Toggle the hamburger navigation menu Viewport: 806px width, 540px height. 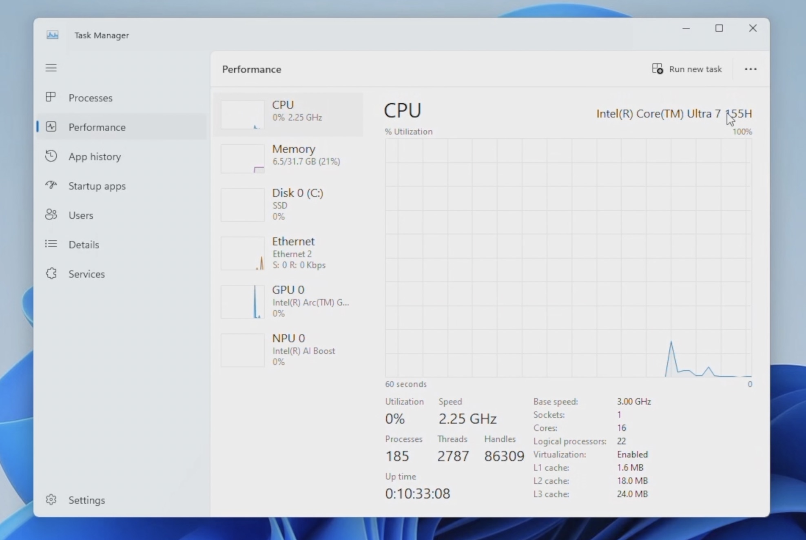pyautogui.click(x=51, y=68)
